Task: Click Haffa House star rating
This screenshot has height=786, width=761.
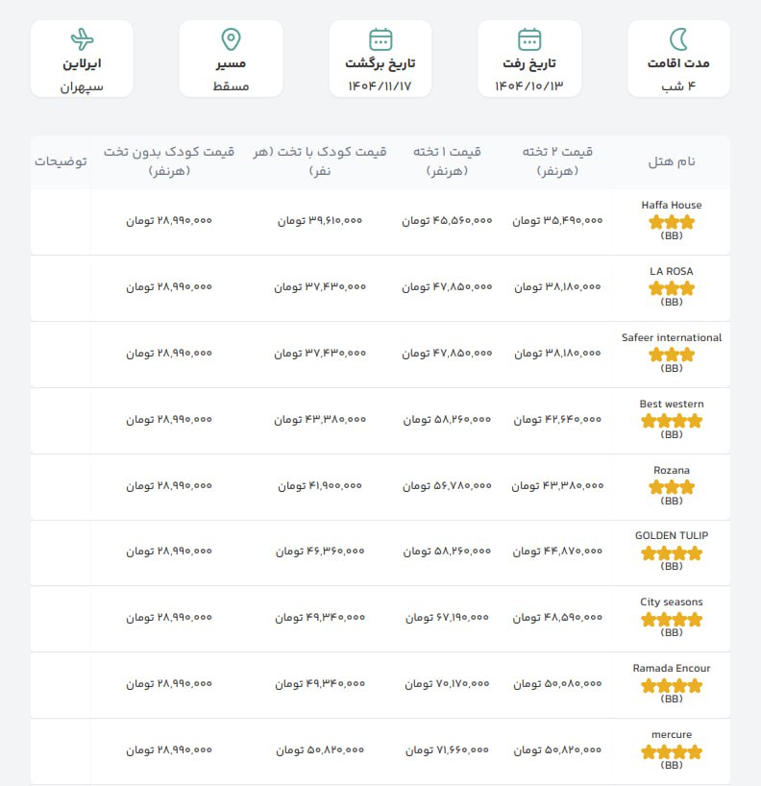Action: pos(672,222)
